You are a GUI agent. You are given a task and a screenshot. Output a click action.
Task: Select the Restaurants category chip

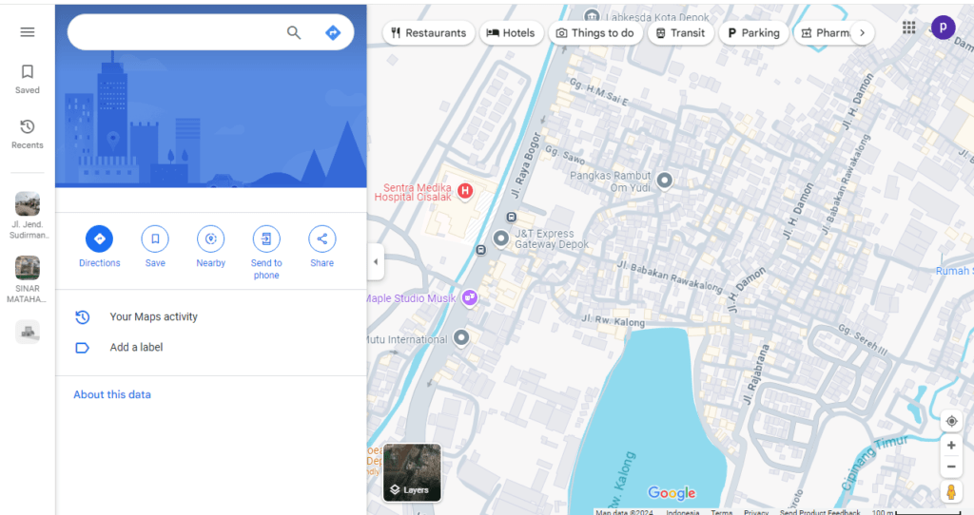pyautogui.click(x=428, y=32)
